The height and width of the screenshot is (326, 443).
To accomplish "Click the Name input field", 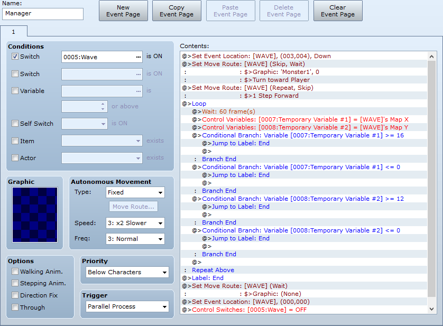I will pos(43,14).
